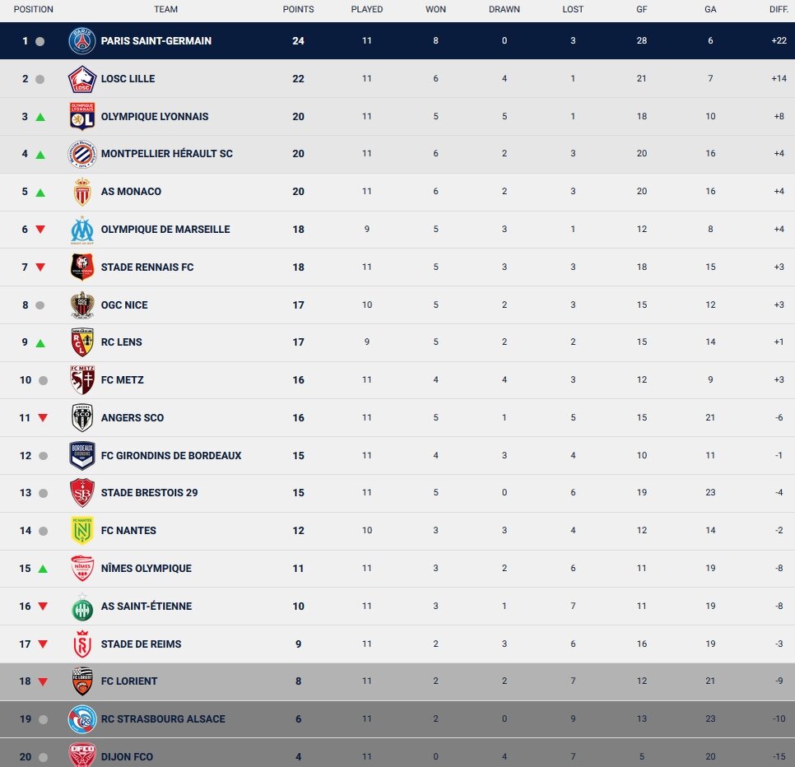Viewport: 795px width, 767px height.
Task: Open the AS Saint-Étienne team link
Action: pos(146,607)
